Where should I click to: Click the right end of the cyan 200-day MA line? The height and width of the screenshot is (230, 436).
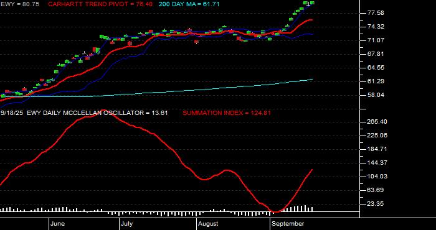point(312,80)
